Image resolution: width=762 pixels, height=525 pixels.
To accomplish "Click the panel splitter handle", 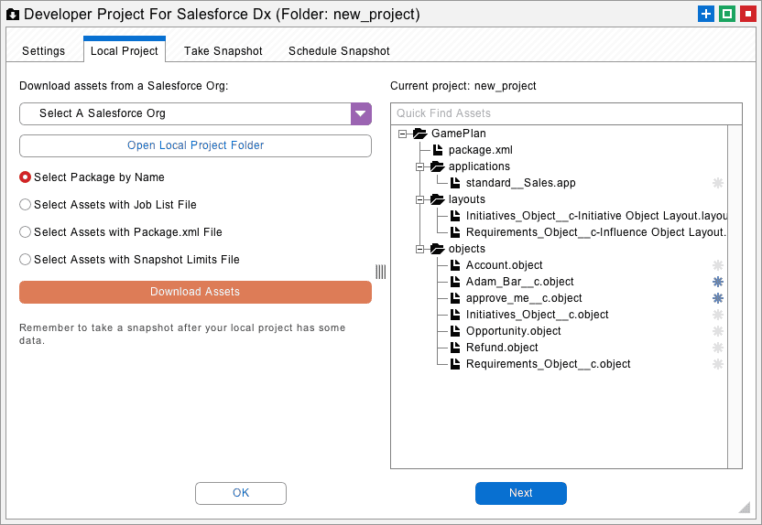I will pyautogui.click(x=380, y=272).
